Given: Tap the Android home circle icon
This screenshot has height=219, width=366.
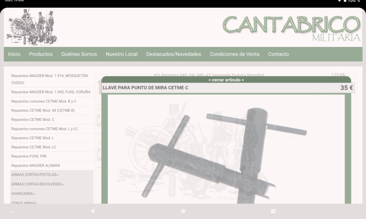Looking at the screenshot, I should point(183,211).
